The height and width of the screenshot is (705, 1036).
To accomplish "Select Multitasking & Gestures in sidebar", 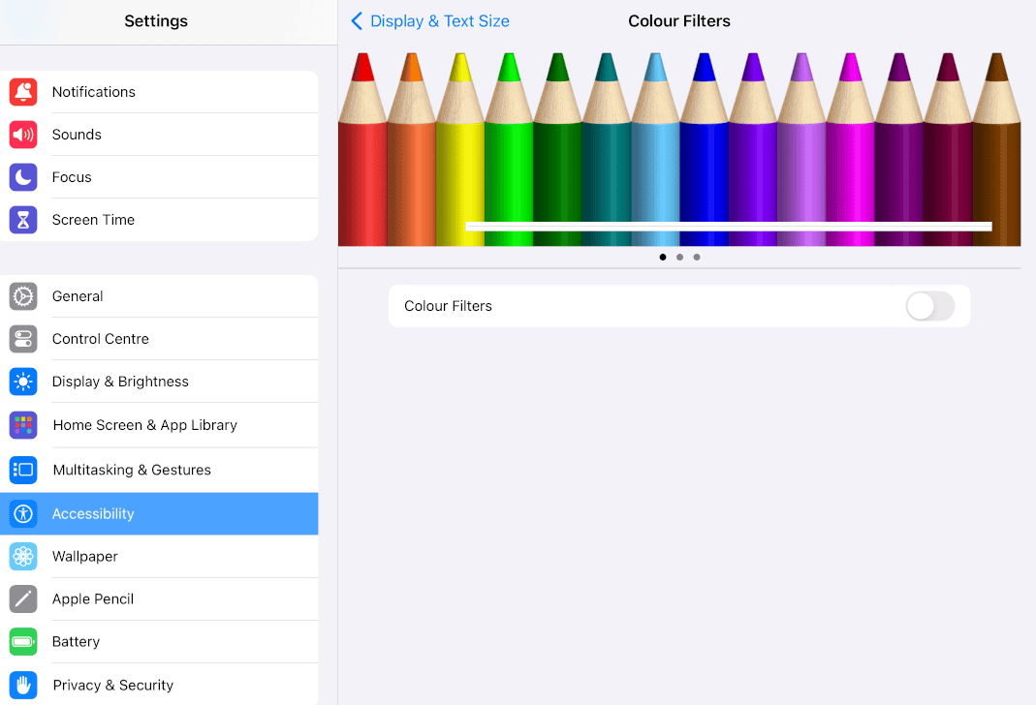I will click(132, 470).
